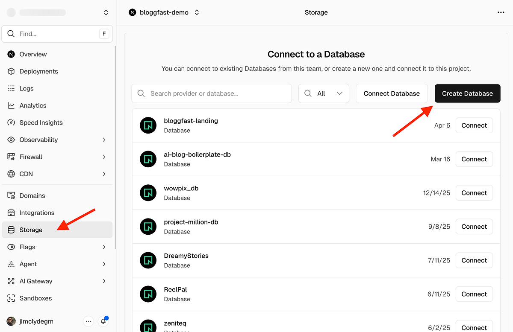Click the Integrations icon in sidebar
This screenshot has height=332, width=513.
point(11,213)
